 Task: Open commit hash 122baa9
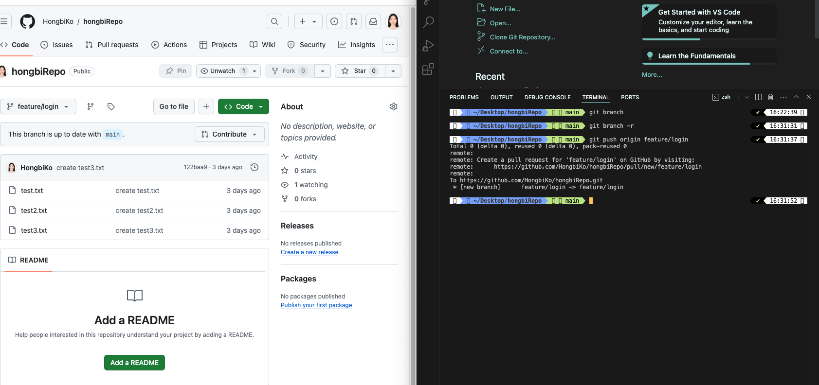195,167
